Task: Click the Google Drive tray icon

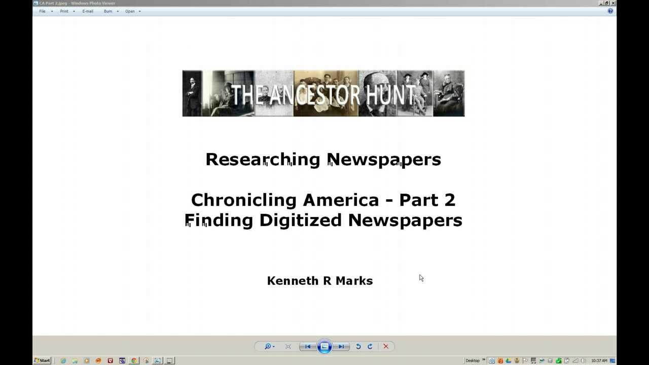Action: coord(508,360)
